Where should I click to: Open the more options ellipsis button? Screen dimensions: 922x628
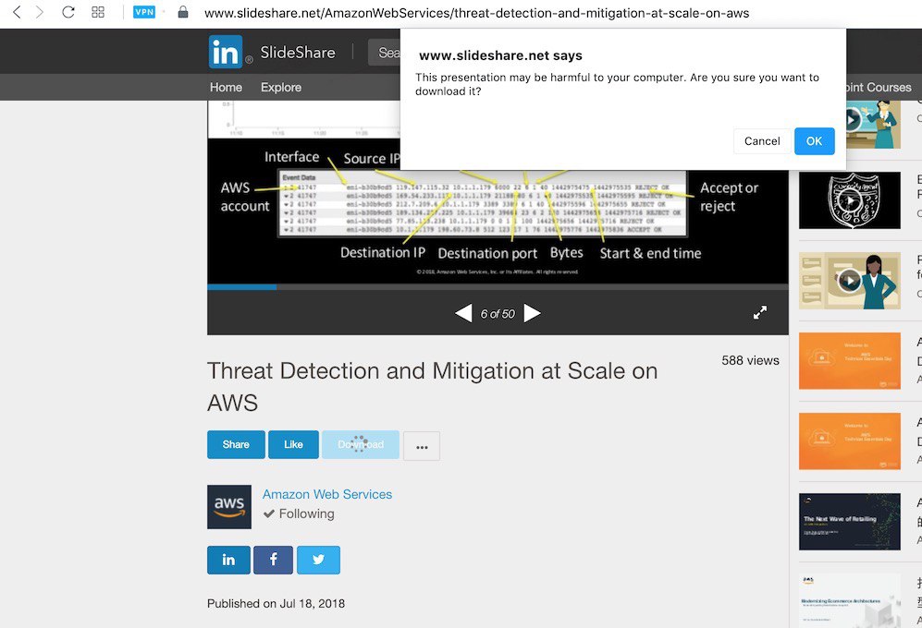coord(422,446)
